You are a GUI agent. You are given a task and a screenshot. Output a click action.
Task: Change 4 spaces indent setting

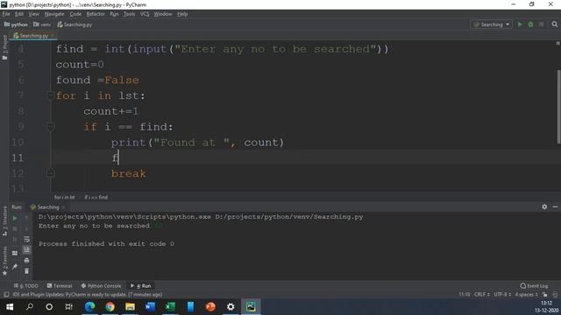point(526,295)
